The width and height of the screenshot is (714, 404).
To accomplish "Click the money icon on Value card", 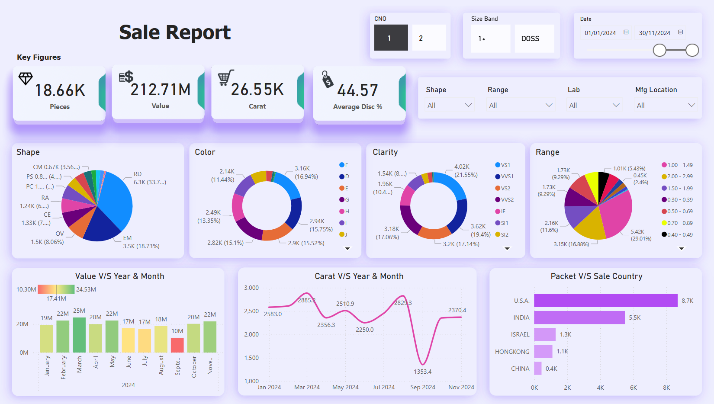I will coord(126,77).
